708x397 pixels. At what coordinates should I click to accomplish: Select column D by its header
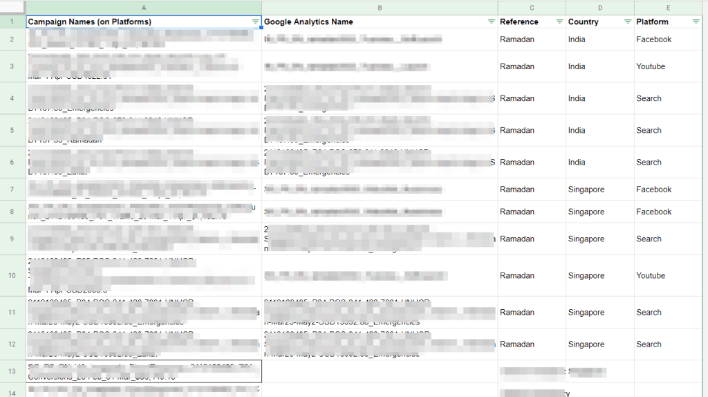pyautogui.click(x=599, y=8)
